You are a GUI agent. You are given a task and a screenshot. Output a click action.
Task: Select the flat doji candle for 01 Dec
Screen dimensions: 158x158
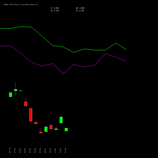[x=21, y=91]
